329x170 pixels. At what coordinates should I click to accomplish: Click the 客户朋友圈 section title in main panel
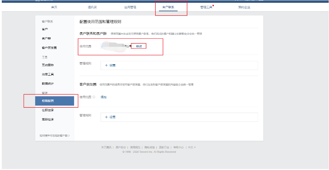(88, 84)
